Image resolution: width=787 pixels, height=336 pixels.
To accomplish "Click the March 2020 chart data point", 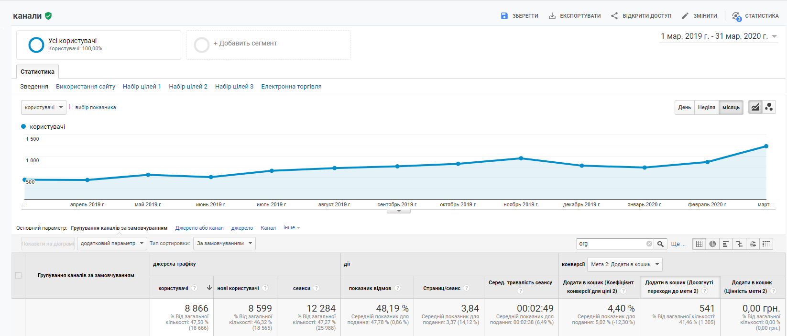I will coord(766,146).
